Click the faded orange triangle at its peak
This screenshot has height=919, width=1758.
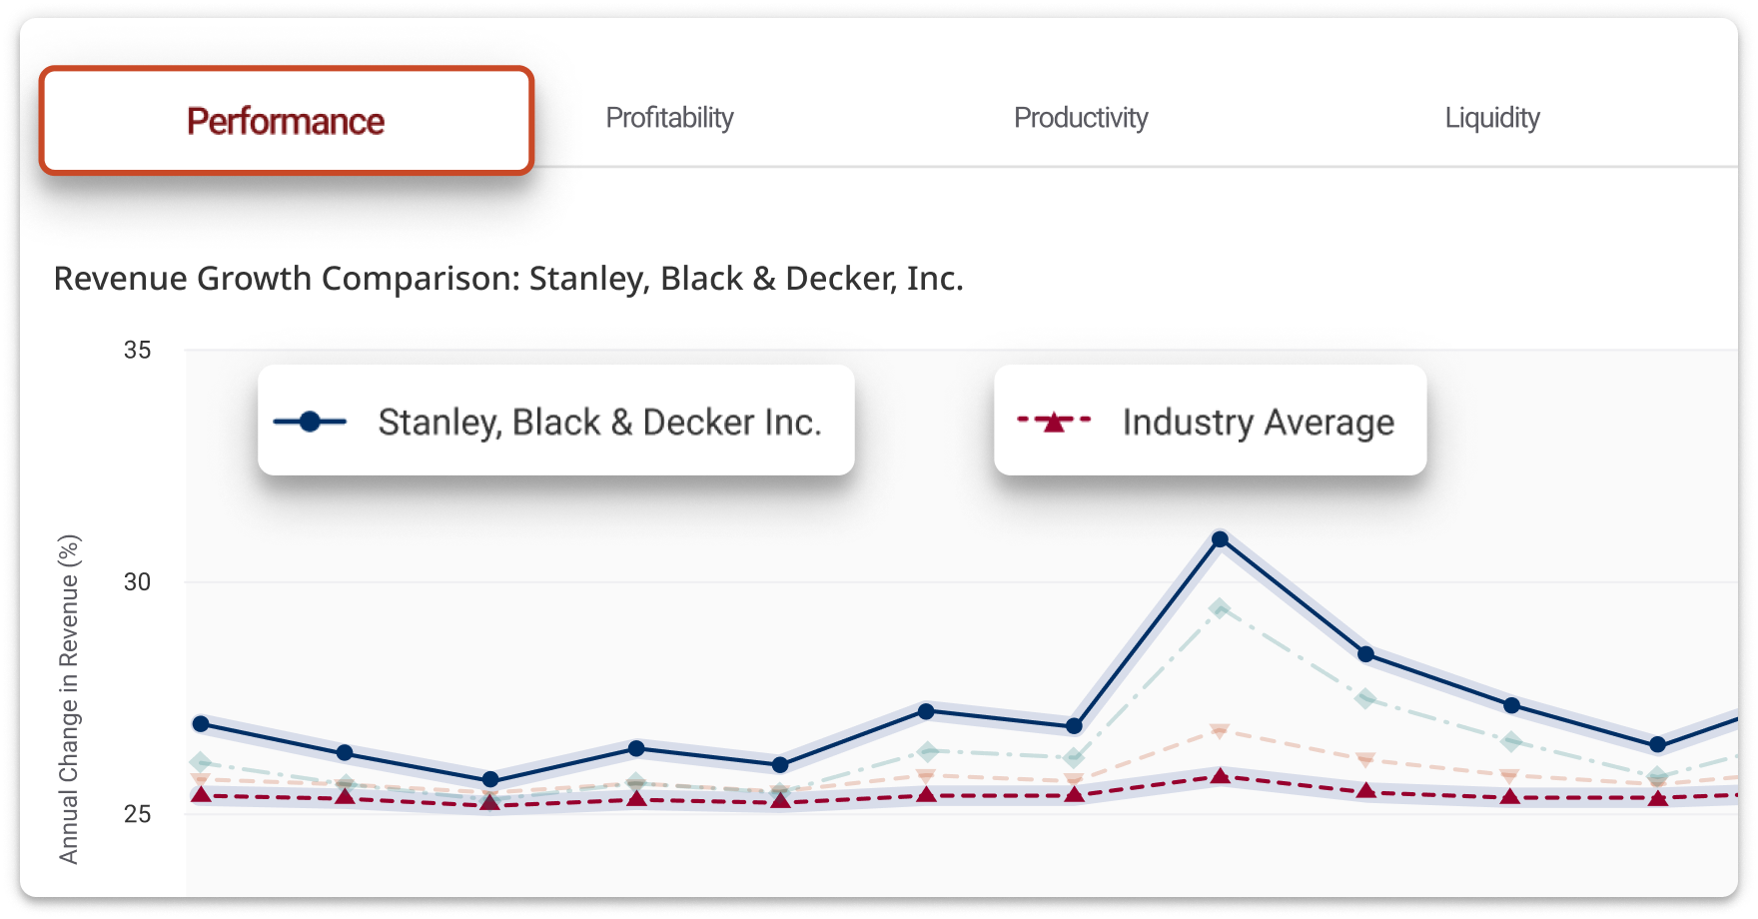click(1220, 731)
